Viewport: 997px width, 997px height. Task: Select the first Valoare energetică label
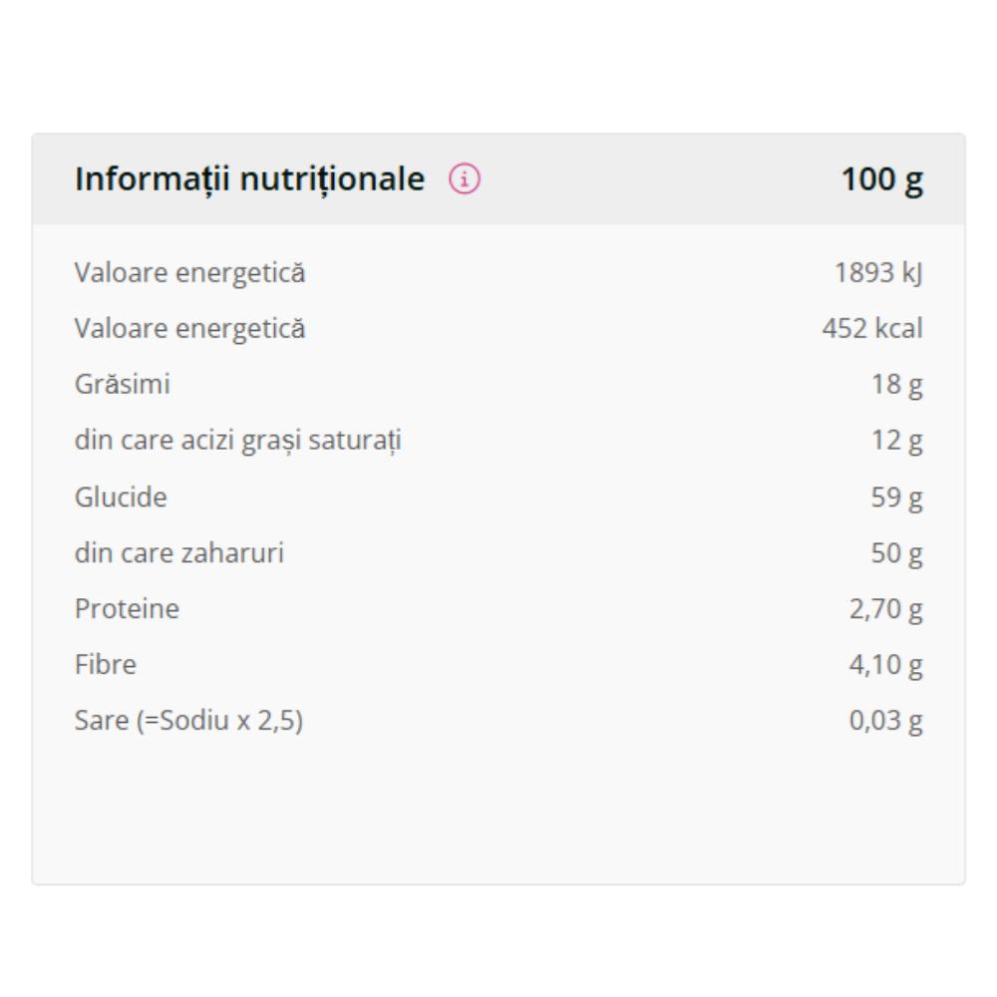click(190, 273)
